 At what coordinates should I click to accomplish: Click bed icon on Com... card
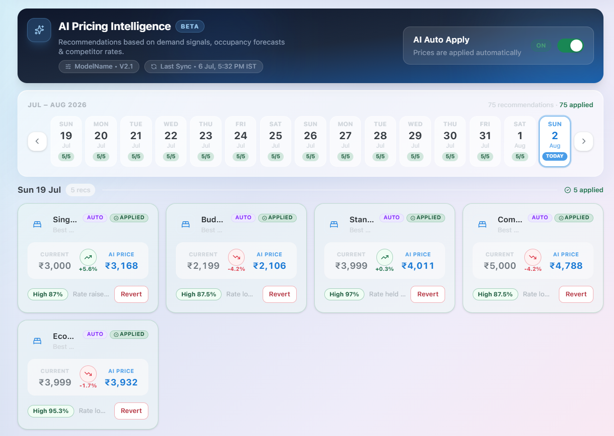[482, 224]
